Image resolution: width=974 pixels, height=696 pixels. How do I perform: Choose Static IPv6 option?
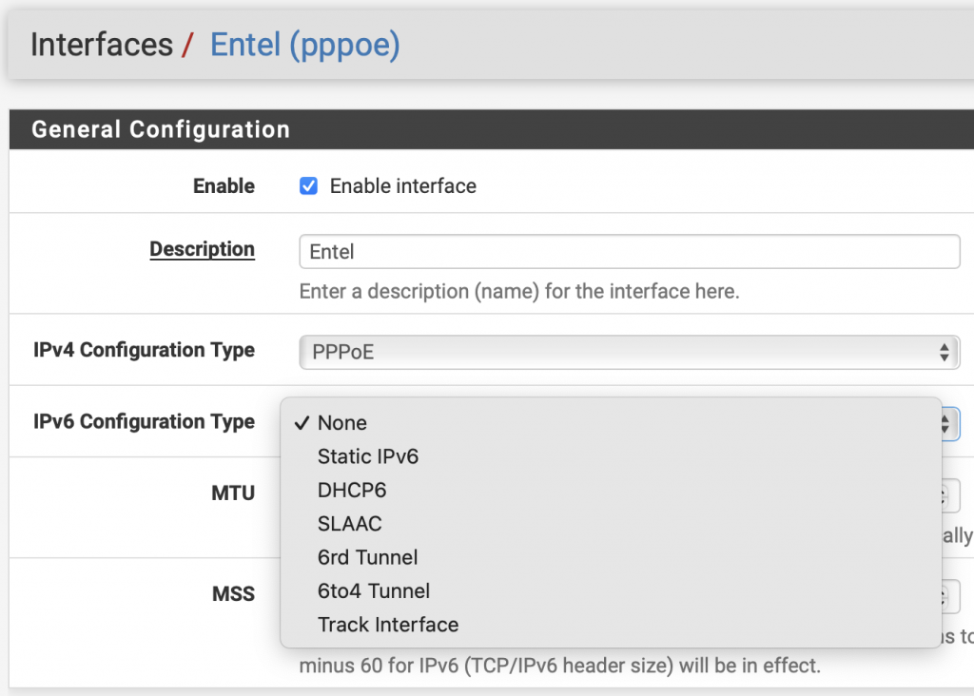pos(368,456)
